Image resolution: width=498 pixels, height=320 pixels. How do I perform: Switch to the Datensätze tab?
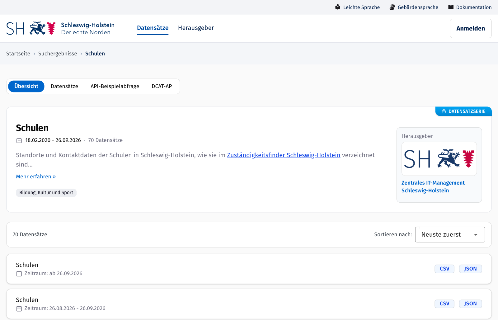(x=64, y=86)
